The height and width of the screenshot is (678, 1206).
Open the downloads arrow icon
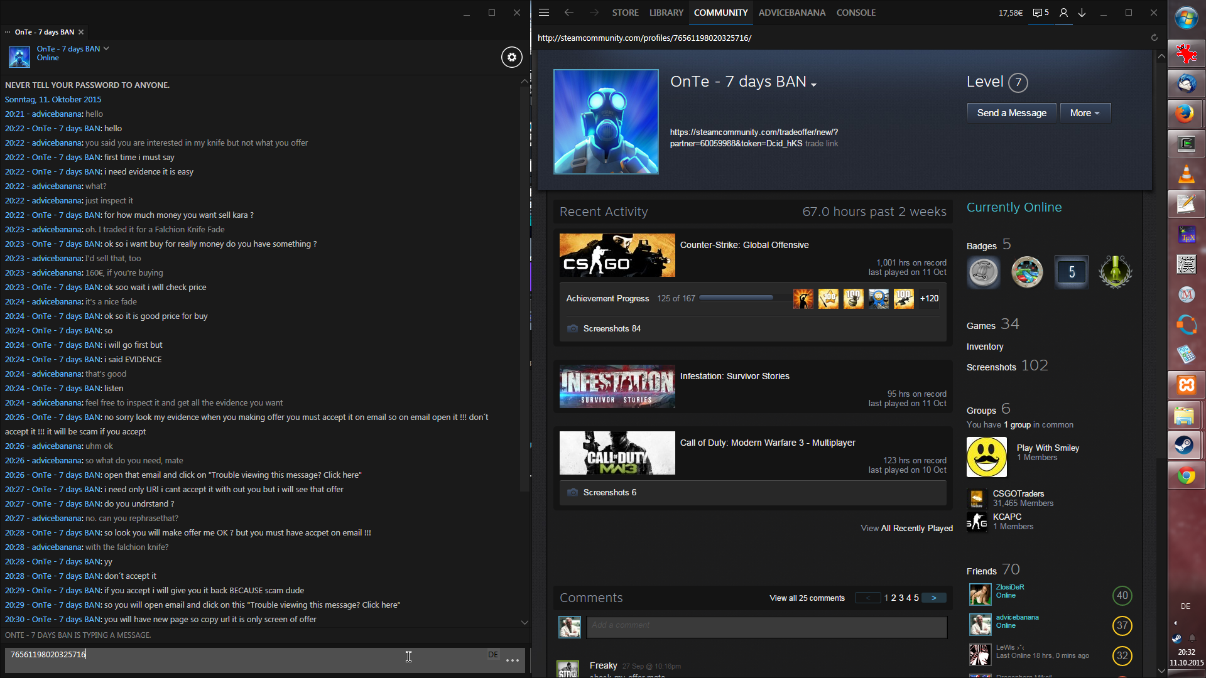coord(1082,13)
